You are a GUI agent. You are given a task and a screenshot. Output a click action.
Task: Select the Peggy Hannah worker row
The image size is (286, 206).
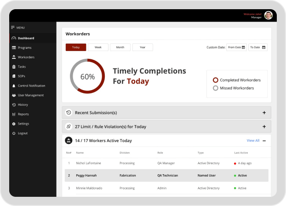tap(166, 175)
